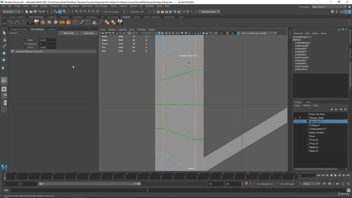
Task: Switch to the Poly Modeling shelf tab
Action: [x=36, y=17]
